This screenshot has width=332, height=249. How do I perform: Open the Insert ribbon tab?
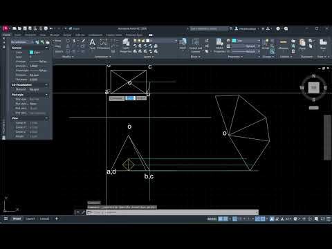pyautogui.click(x=18, y=35)
